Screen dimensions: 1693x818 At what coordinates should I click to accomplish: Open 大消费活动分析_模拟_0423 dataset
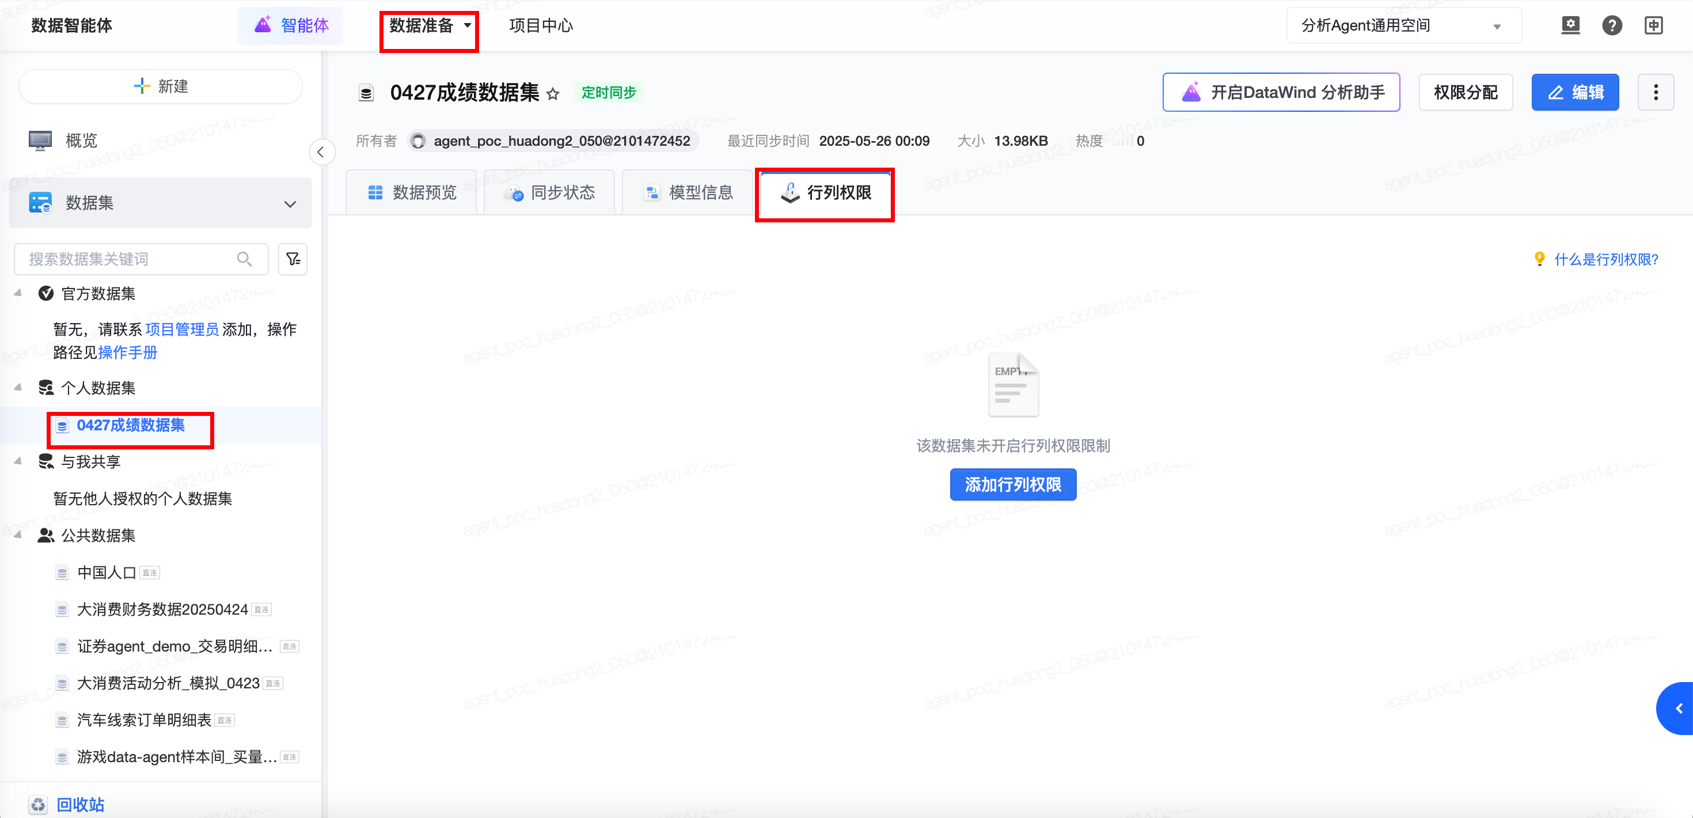(168, 683)
